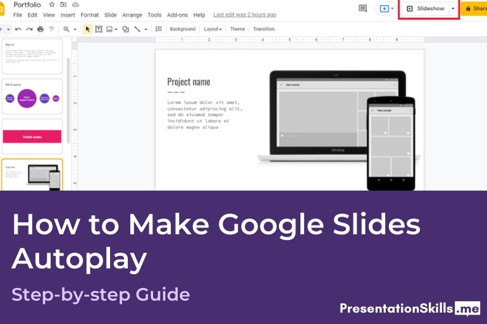Click the move-to-folder icon

[63, 4]
